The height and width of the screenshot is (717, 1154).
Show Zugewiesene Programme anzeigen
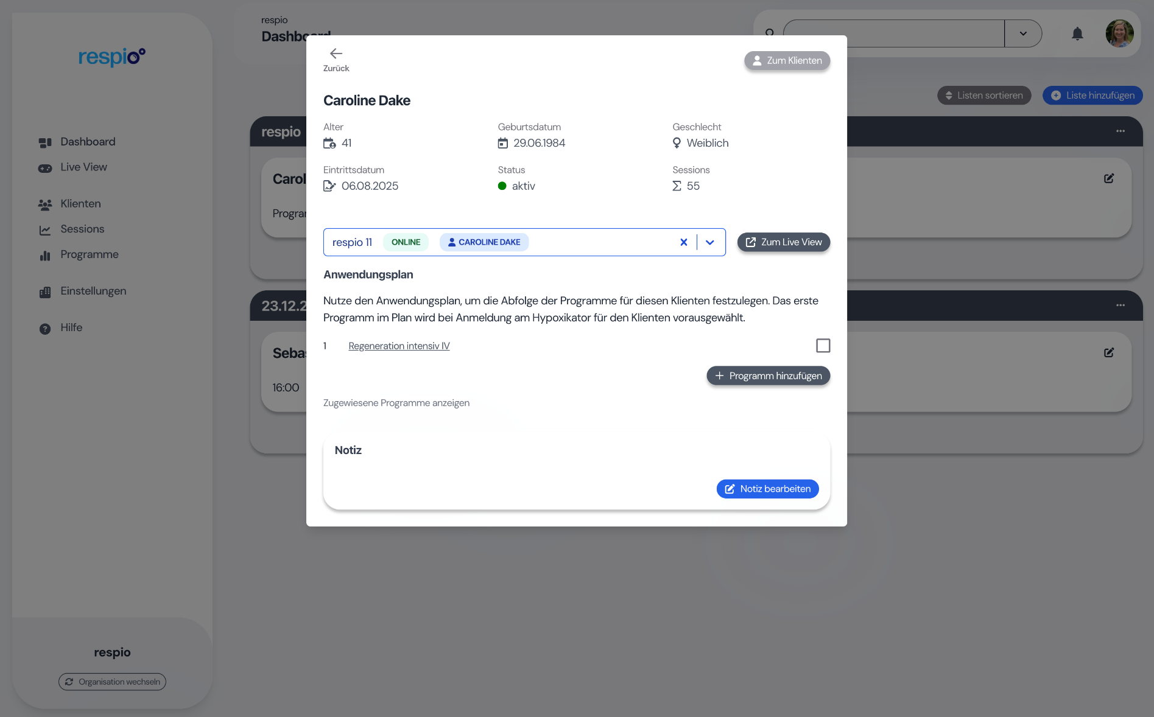(x=396, y=403)
